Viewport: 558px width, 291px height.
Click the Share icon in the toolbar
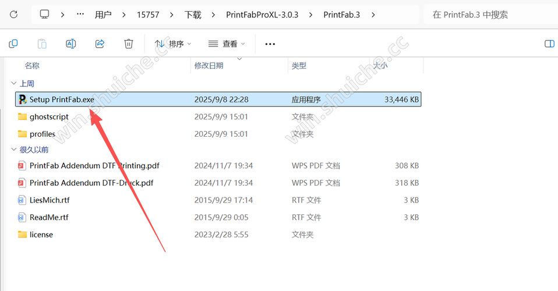(100, 44)
